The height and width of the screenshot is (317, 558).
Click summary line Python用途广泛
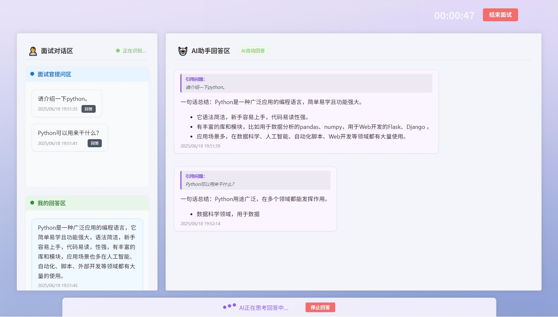[255, 199]
